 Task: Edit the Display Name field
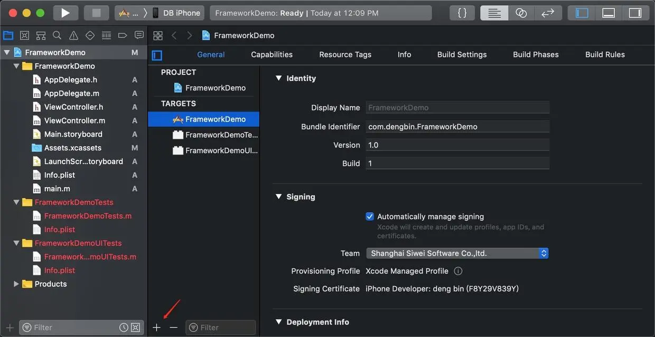(x=457, y=108)
